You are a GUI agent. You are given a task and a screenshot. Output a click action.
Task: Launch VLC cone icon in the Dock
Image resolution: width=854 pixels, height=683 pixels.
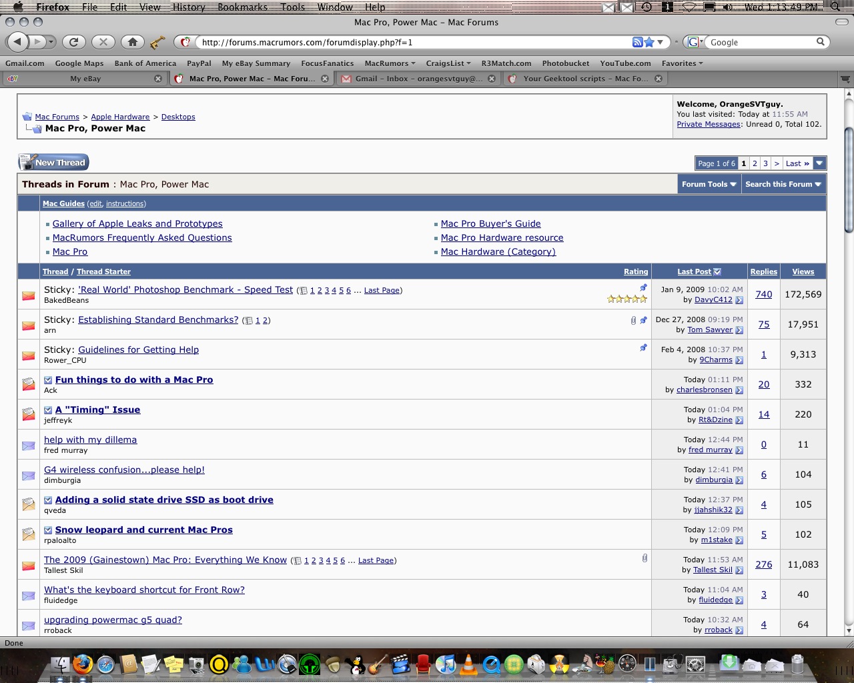(468, 664)
